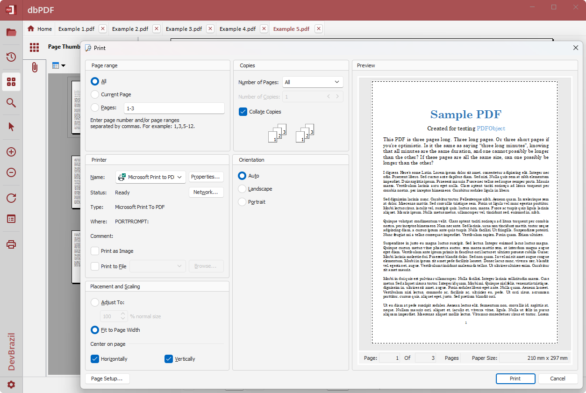
Task: Increase the Number of Copies stepper
Action: pyautogui.click(x=338, y=97)
